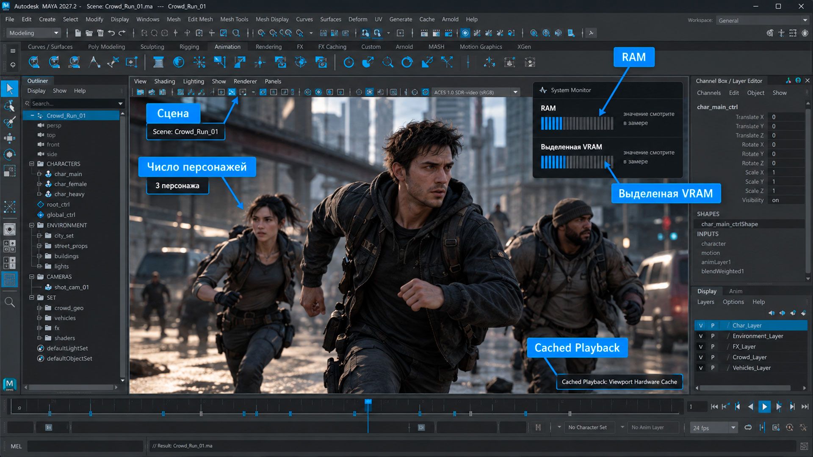Toggle loop playback icon next to fps
The image size is (813, 457).
(x=748, y=427)
